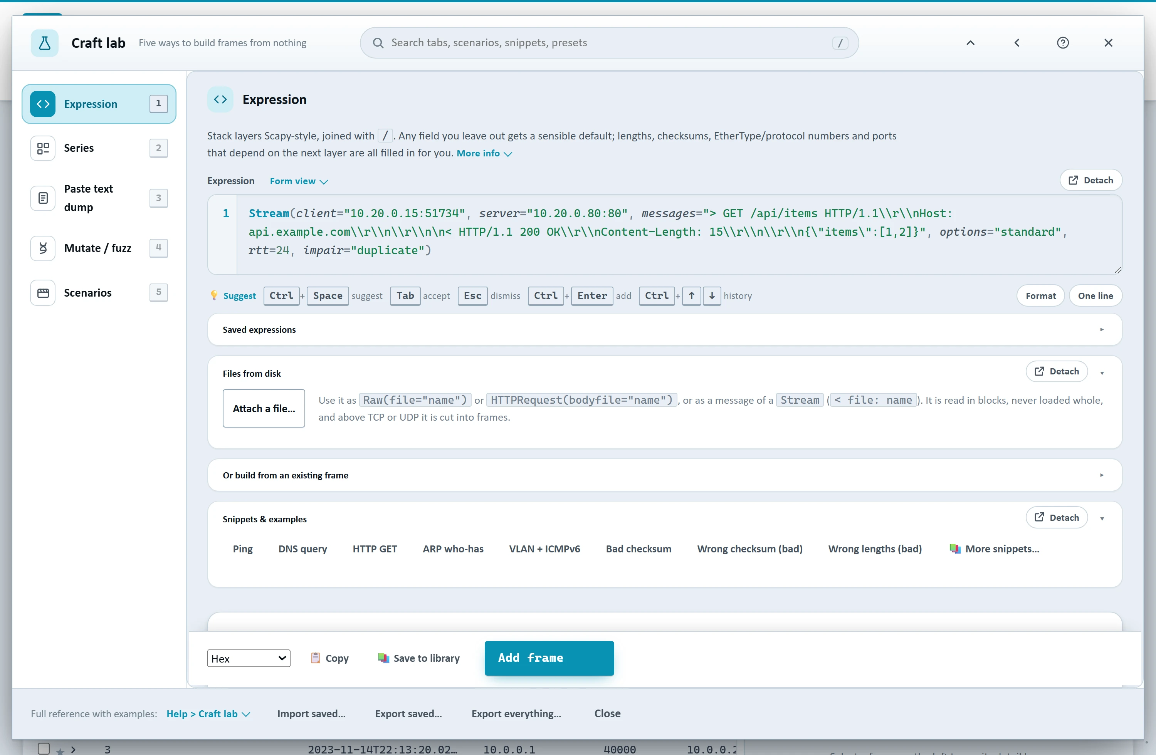Open the Help > Craft lab dropdown
Image resolution: width=1156 pixels, height=755 pixels.
(x=208, y=714)
